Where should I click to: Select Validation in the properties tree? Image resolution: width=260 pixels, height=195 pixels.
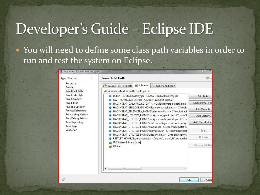click(71, 130)
